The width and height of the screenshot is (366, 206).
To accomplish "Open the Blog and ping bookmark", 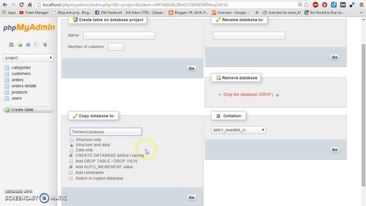I will (72, 13).
